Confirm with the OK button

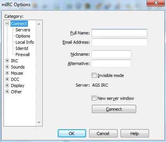[72, 133]
